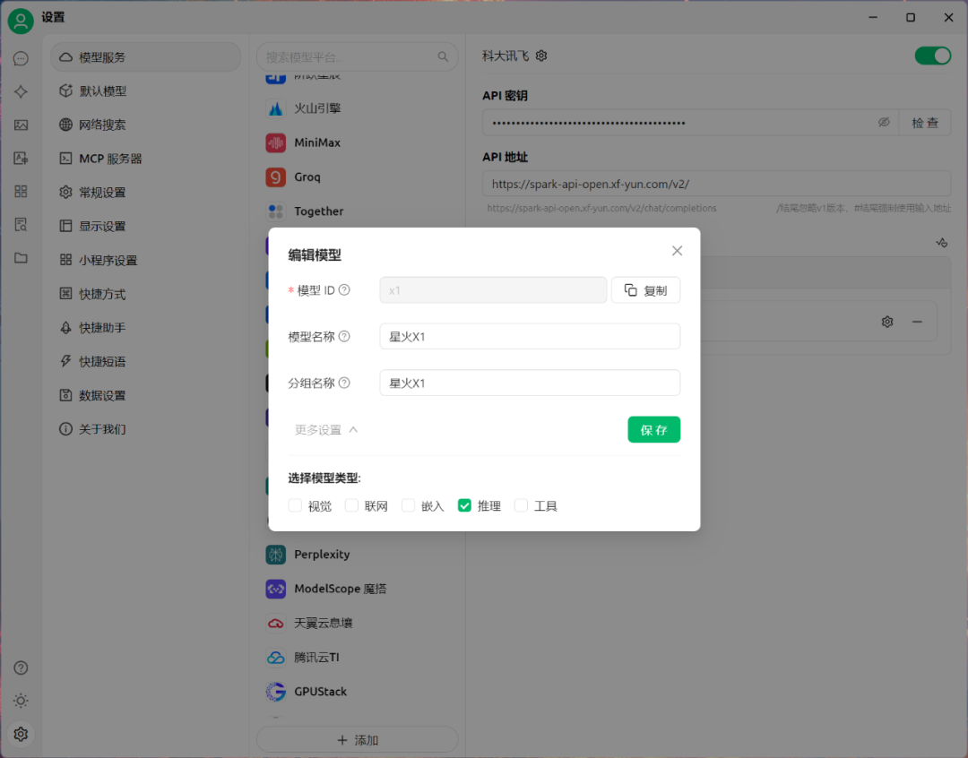The image size is (968, 758).
Task: Open 快捷方式 settings
Action: [146, 294]
